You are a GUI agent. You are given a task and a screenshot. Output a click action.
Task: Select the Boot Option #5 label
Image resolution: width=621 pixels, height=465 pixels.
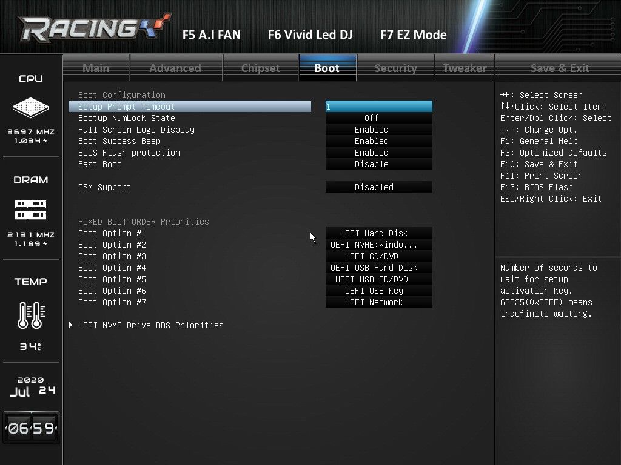[112, 279]
